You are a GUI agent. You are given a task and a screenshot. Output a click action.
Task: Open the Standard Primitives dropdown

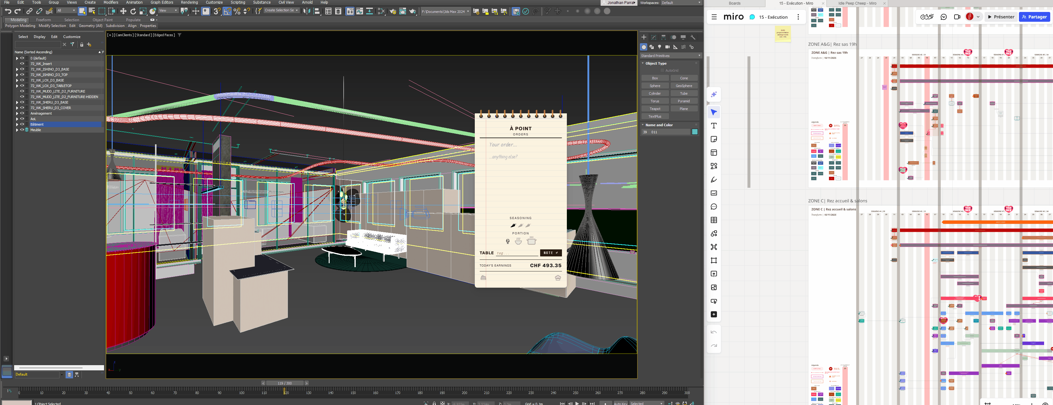[670, 55]
